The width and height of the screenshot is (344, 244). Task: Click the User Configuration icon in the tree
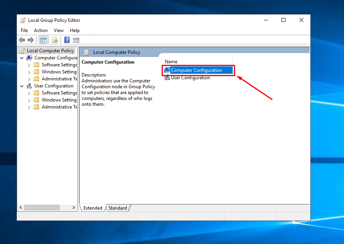29,86
